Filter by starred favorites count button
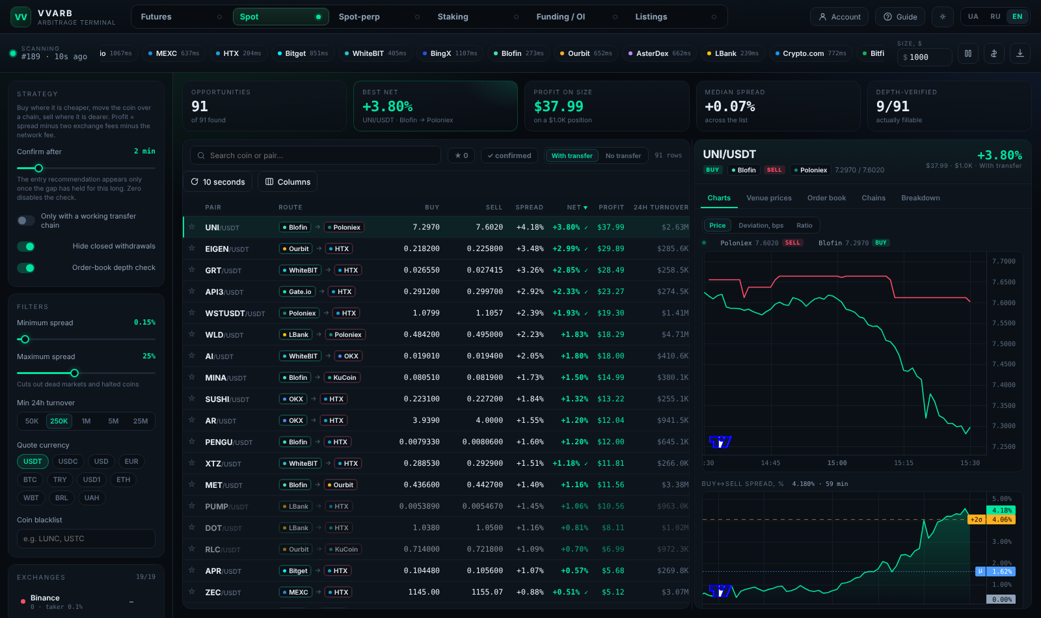1041x618 pixels. point(461,155)
